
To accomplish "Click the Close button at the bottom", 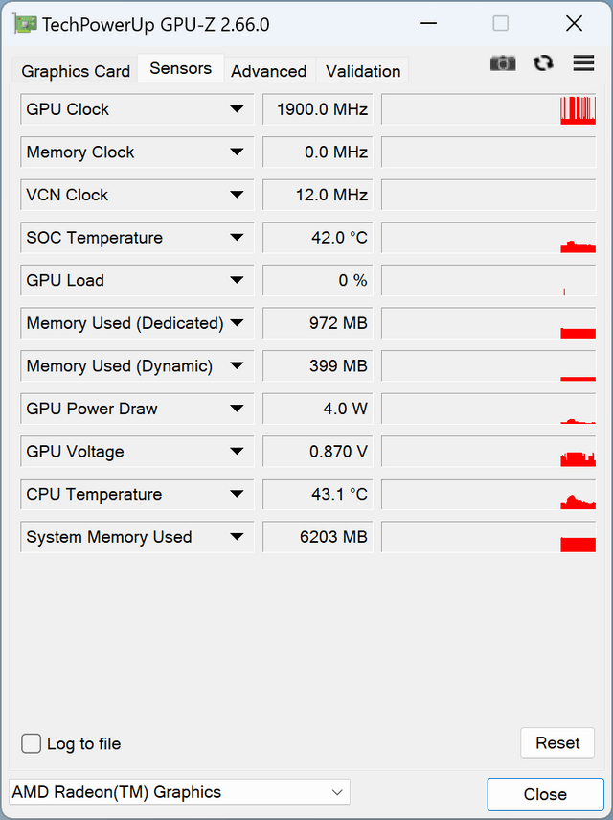I will (545, 794).
